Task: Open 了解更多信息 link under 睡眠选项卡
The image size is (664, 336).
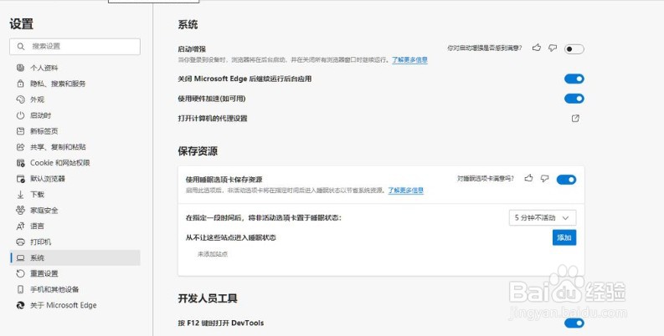Action: (x=405, y=191)
